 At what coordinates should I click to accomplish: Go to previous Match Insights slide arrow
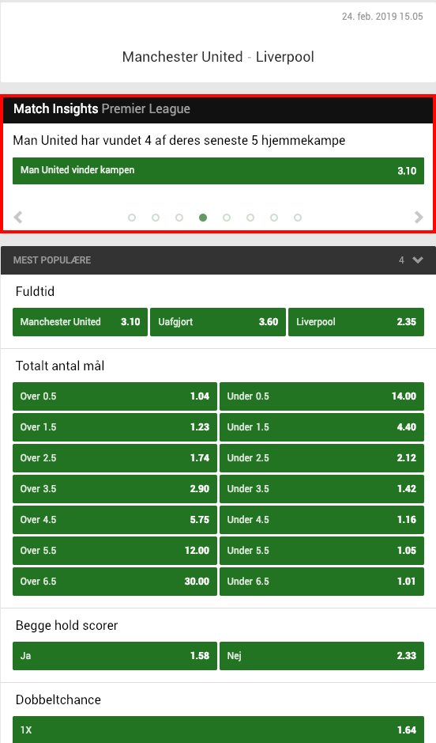point(18,218)
